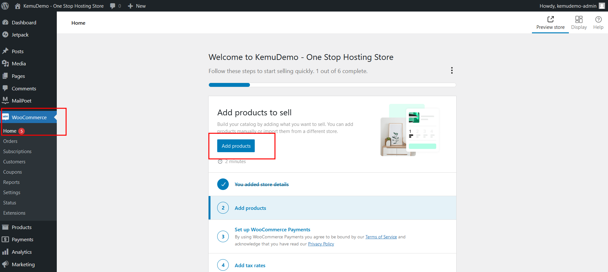Open Extensions submenu item
Viewport: 608px width, 272px height.
(x=14, y=213)
